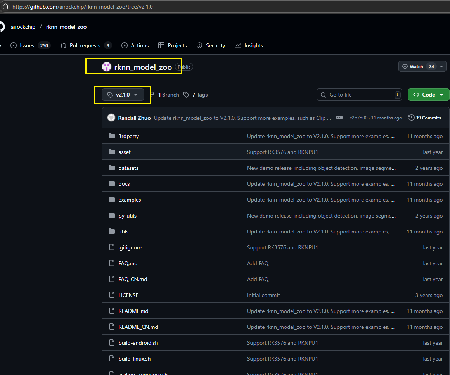Click the datasets folder icon
450x375 pixels.
[112, 168]
